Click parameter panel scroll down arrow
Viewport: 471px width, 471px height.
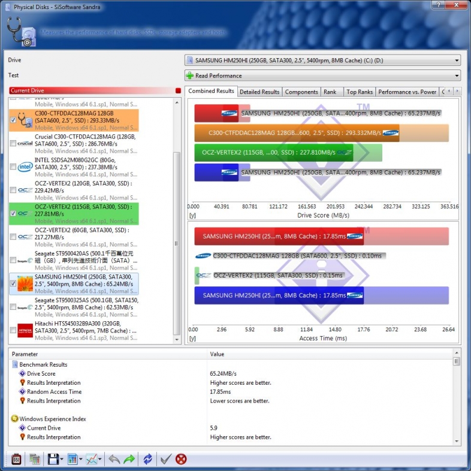pos(457,441)
